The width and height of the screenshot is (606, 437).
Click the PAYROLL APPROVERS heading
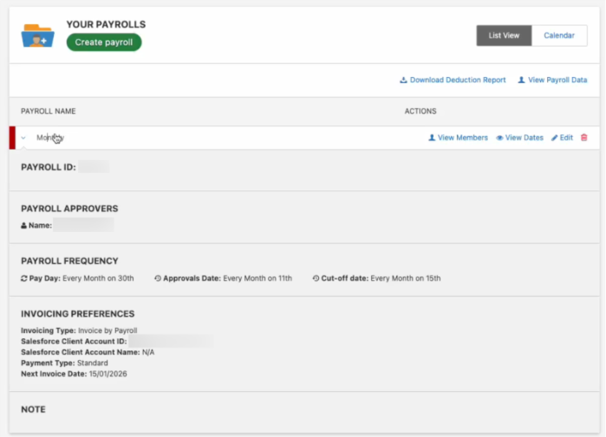[x=69, y=209]
